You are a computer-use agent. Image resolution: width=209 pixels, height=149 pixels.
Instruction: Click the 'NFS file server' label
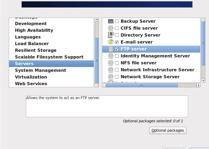click(x=139, y=63)
